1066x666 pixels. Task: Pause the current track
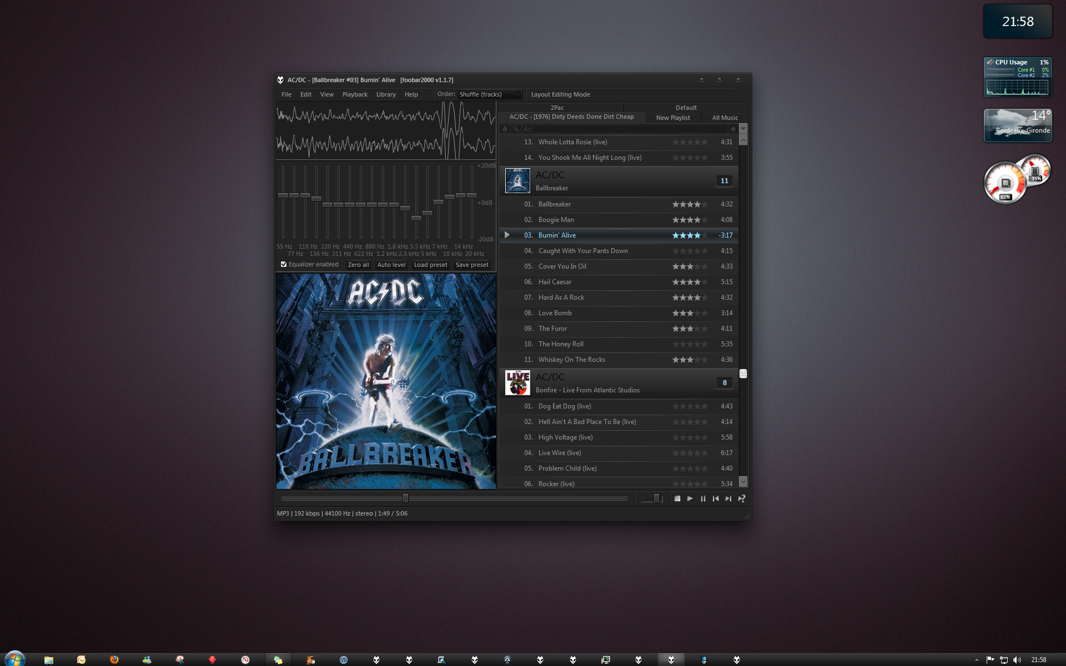(703, 498)
